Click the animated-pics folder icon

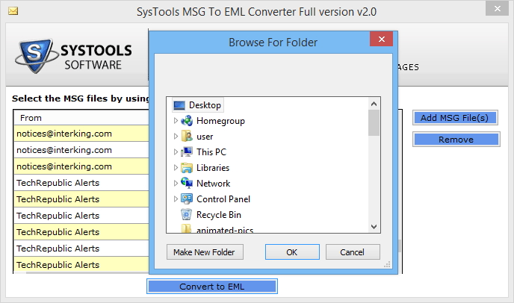pyautogui.click(x=187, y=228)
